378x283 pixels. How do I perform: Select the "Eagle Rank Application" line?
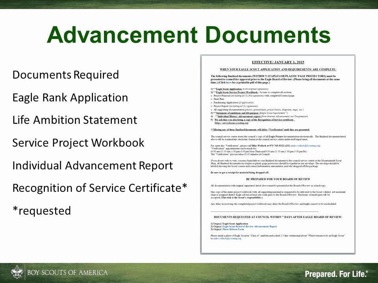[x=70, y=98]
